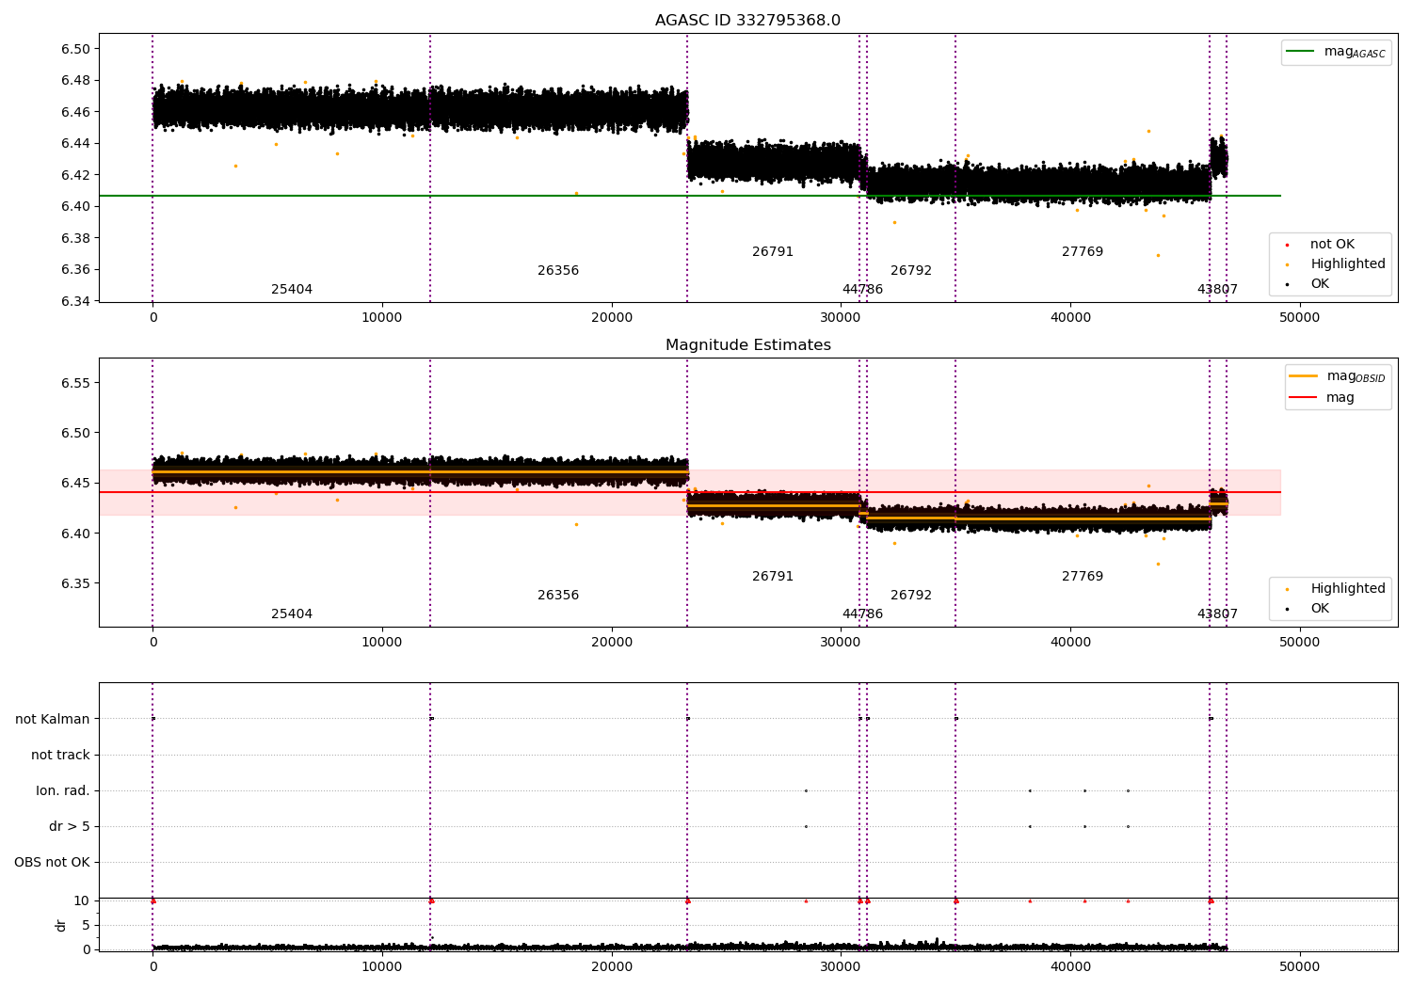
Task: Click obsid label 27769 in the AGASC ID plot
Action: [1083, 251]
